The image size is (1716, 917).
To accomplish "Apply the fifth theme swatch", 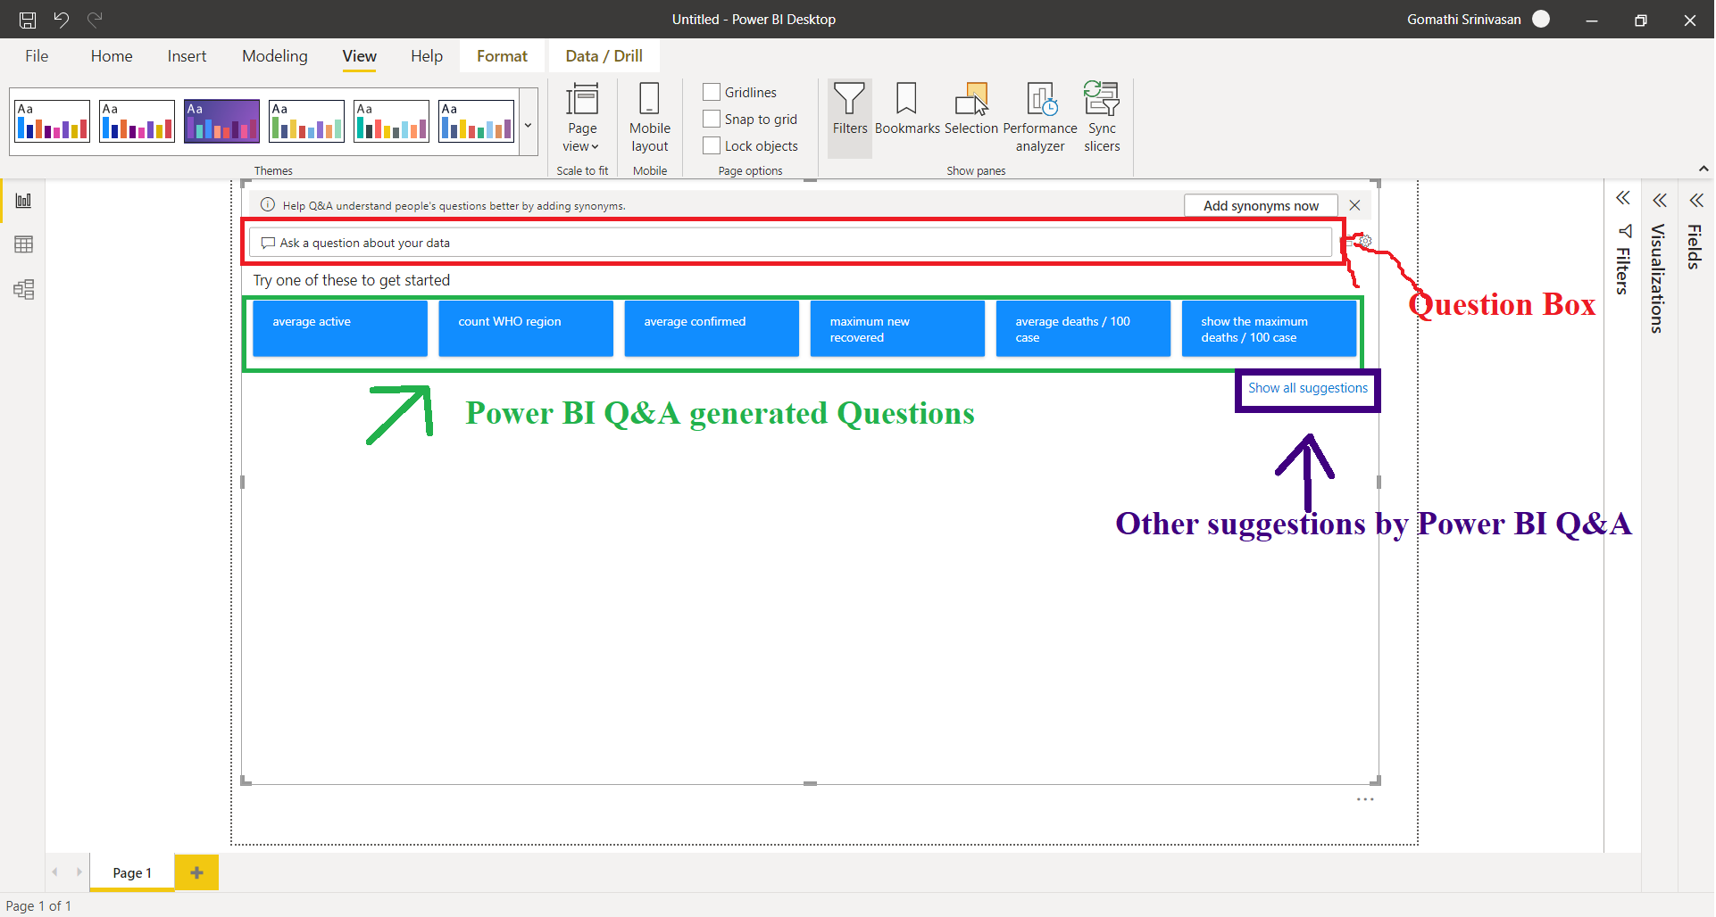I will point(392,121).
